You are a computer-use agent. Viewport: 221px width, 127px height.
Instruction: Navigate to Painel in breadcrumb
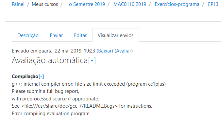[18, 4]
